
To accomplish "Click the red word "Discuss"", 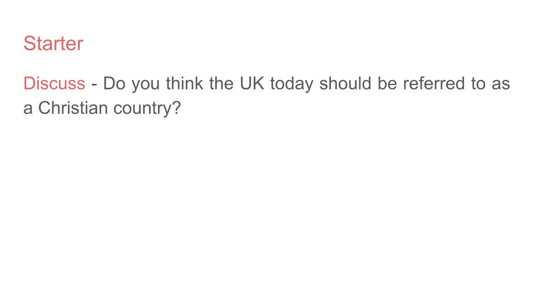I will (54, 83).
